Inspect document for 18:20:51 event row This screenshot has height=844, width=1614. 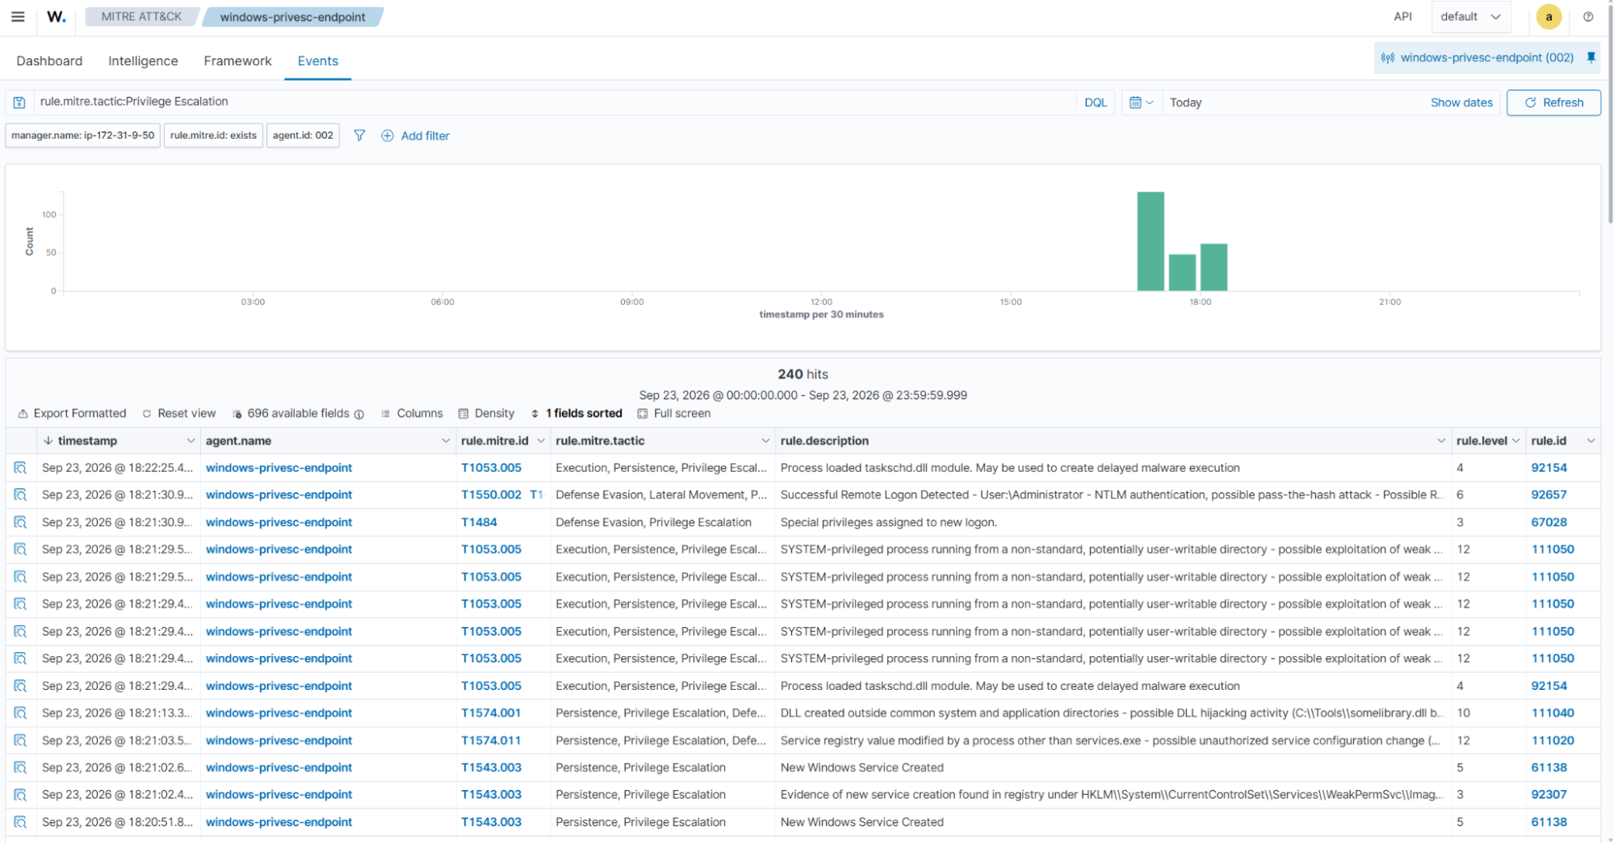(x=20, y=822)
